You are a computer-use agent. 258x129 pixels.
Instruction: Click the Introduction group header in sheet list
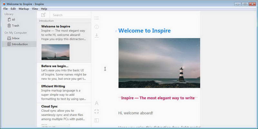[64, 21]
